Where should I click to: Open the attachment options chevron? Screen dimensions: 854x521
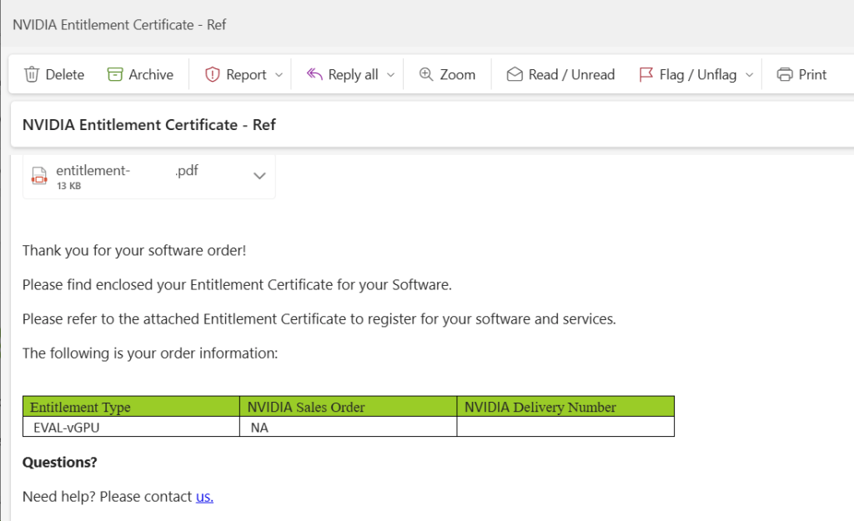(259, 176)
